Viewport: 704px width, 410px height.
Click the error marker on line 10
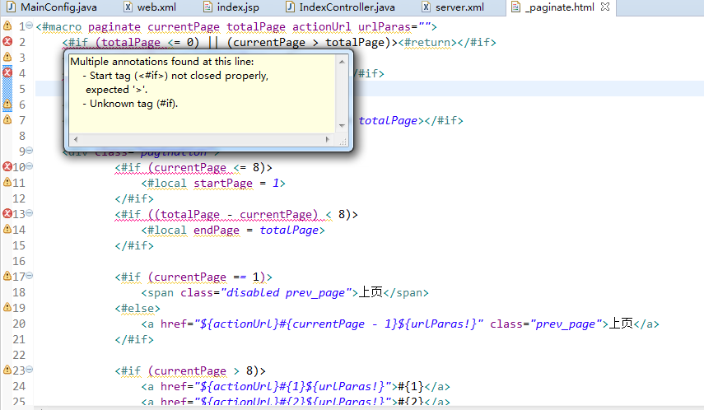7,167
